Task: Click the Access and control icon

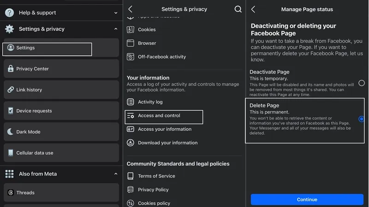Action: coord(131,116)
